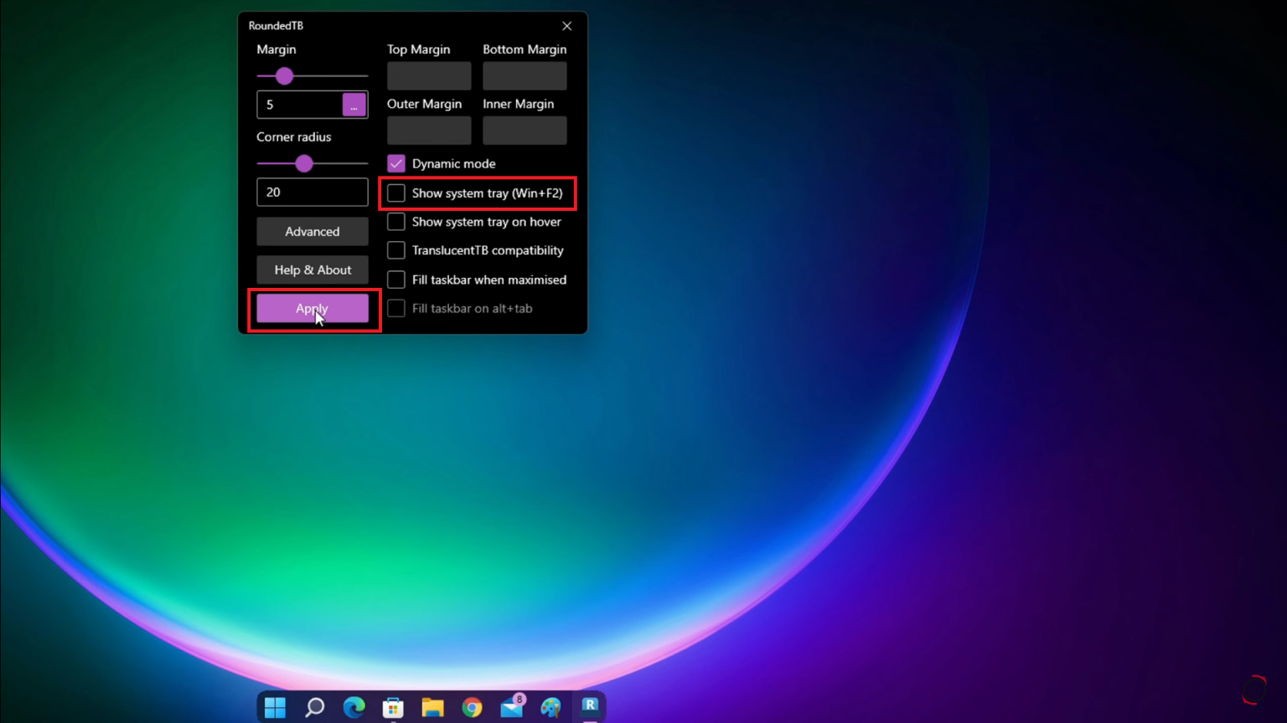The height and width of the screenshot is (723, 1287).
Task: Open Windows Search
Action: click(x=314, y=707)
